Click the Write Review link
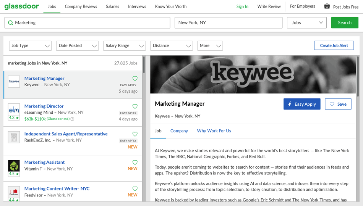Screen dimensions: 363x206 pyautogui.click(x=269, y=6)
